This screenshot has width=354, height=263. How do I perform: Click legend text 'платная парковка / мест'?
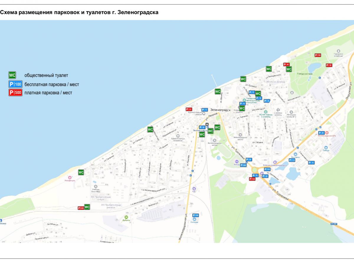tap(48, 93)
